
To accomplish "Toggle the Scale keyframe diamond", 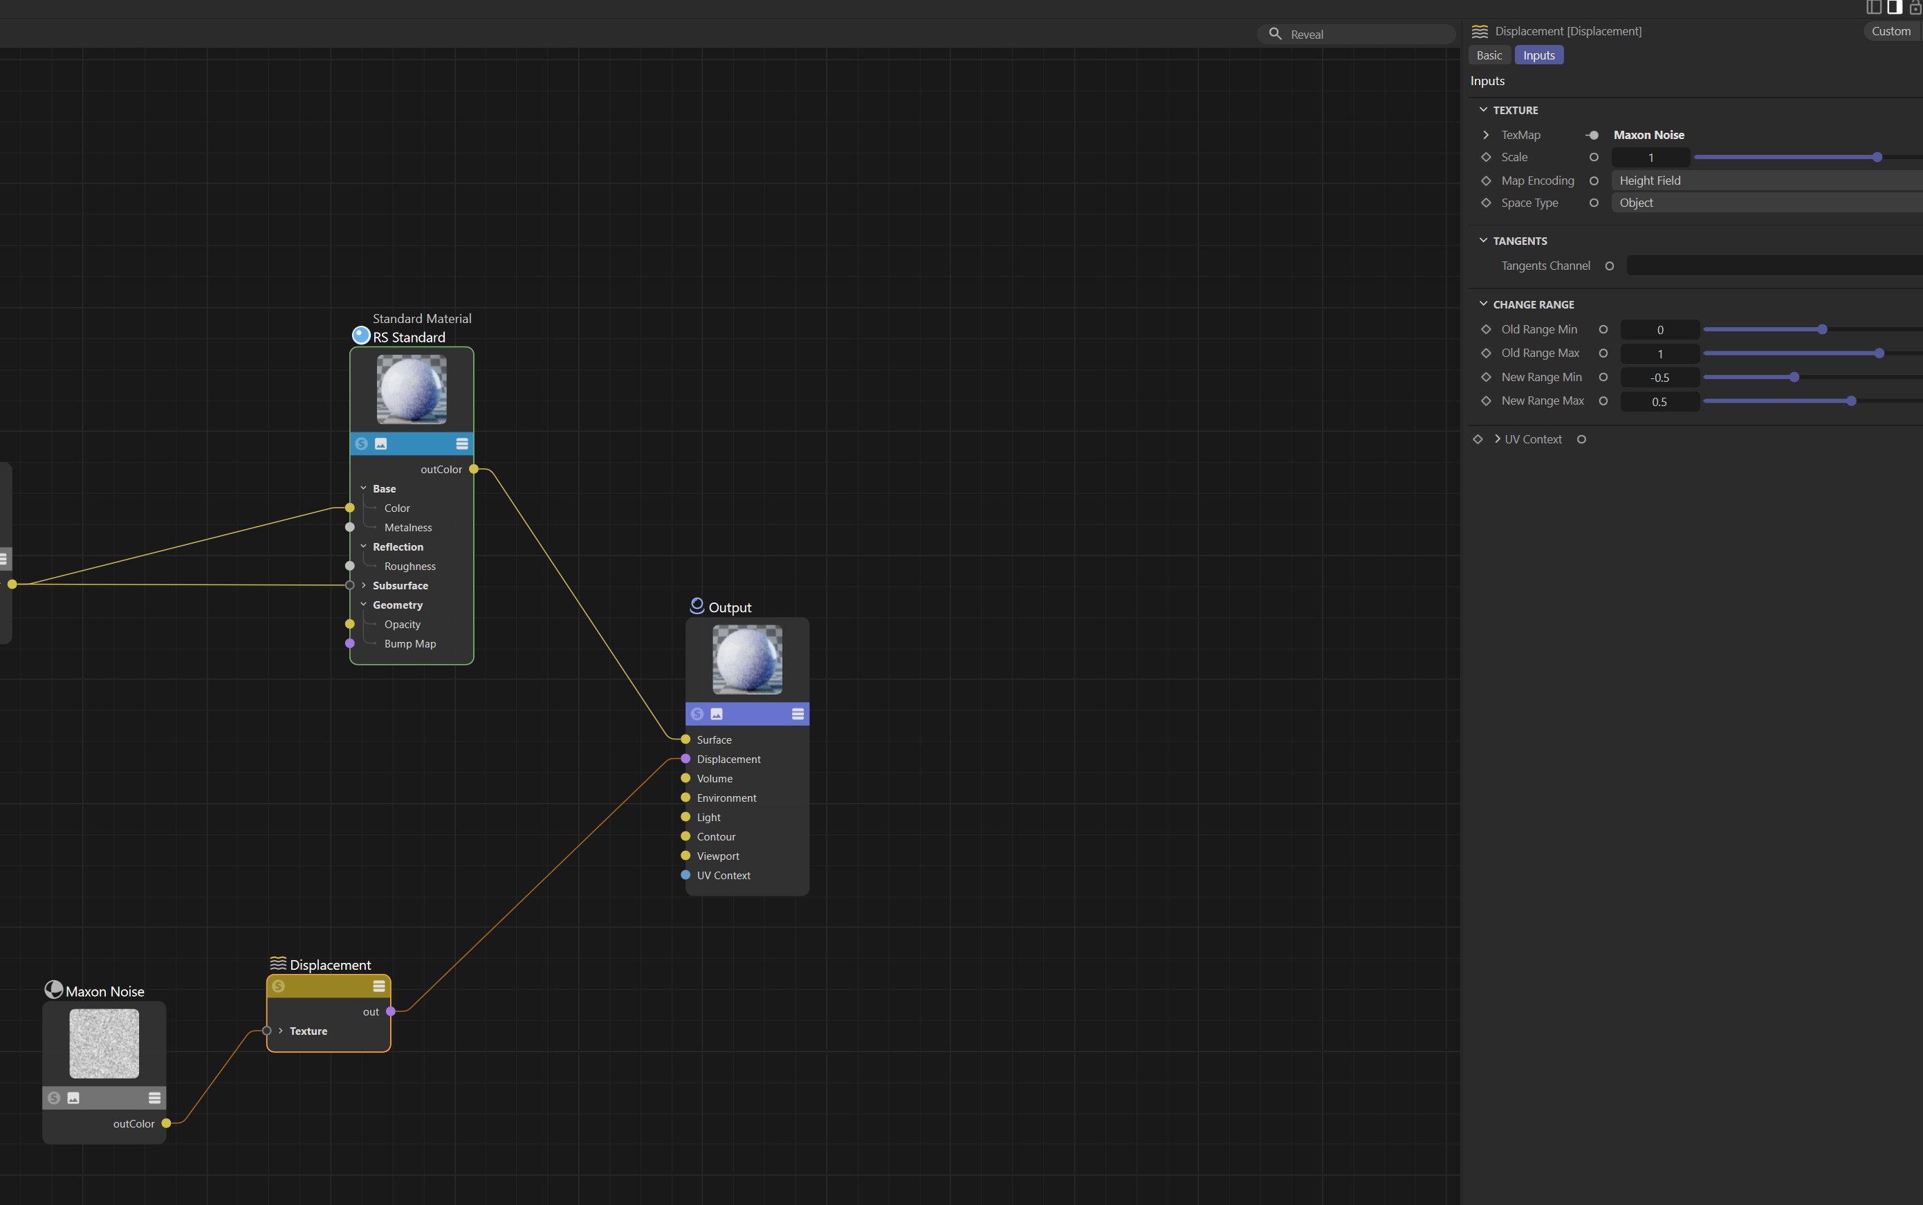I will pos(1486,157).
